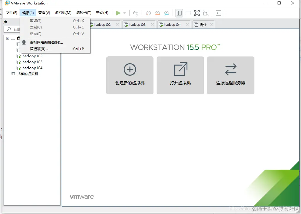
Task: Click the globe icon beside 虚拟网络编辑器
Action: (24, 42)
